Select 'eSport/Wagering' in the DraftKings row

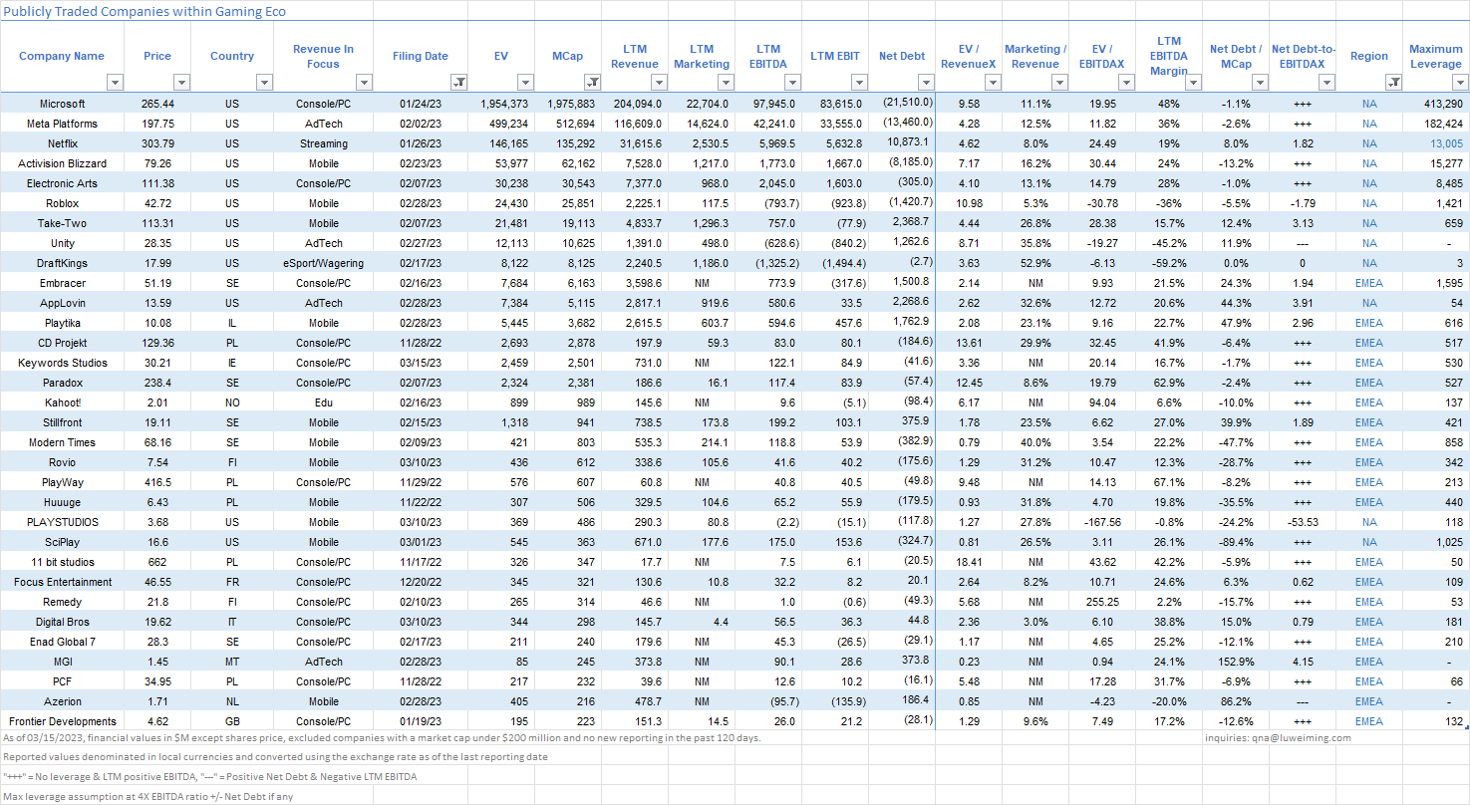(x=323, y=263)
